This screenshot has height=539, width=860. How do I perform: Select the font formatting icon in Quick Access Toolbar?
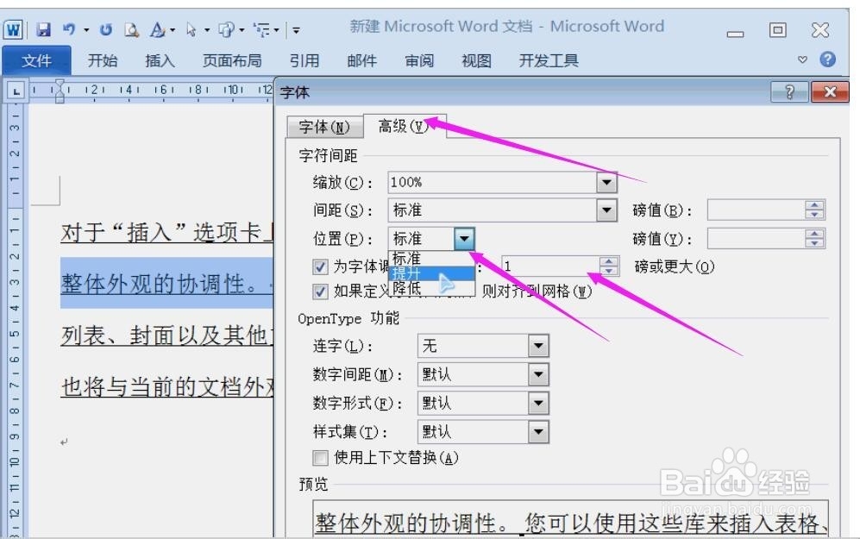tap(159, 28)
